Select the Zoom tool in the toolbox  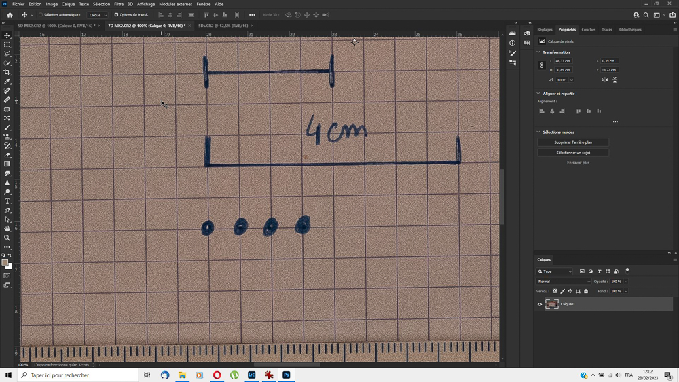point(7,237)
